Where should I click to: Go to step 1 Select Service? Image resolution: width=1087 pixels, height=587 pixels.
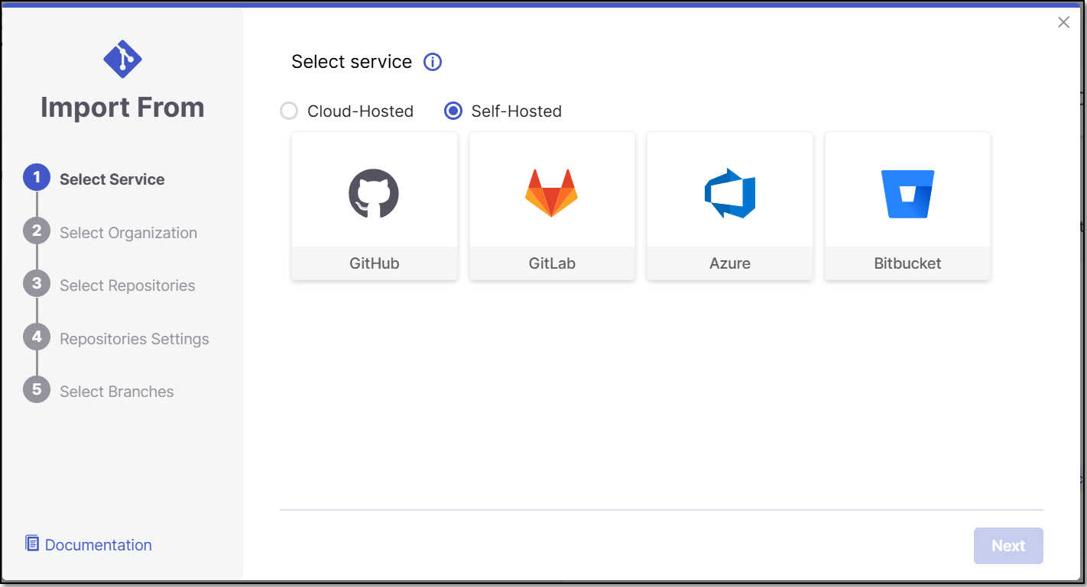(x=112, y=179)
